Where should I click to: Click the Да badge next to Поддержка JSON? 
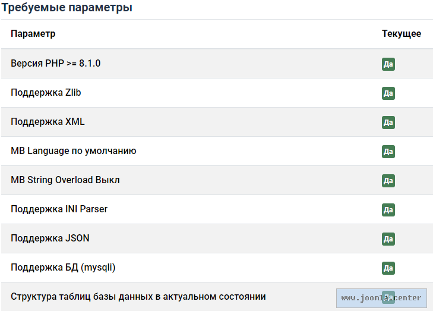[x=388, y=239]
